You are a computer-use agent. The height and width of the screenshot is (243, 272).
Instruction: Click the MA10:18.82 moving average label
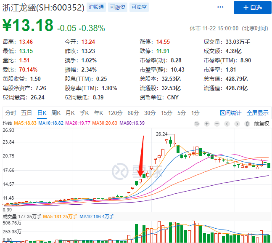pos(51,123)
